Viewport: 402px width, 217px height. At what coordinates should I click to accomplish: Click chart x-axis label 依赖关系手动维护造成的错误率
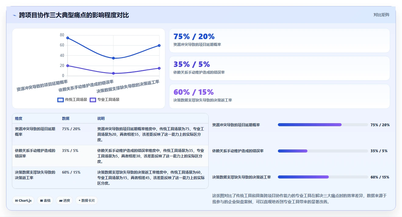[x=86, y=86]
